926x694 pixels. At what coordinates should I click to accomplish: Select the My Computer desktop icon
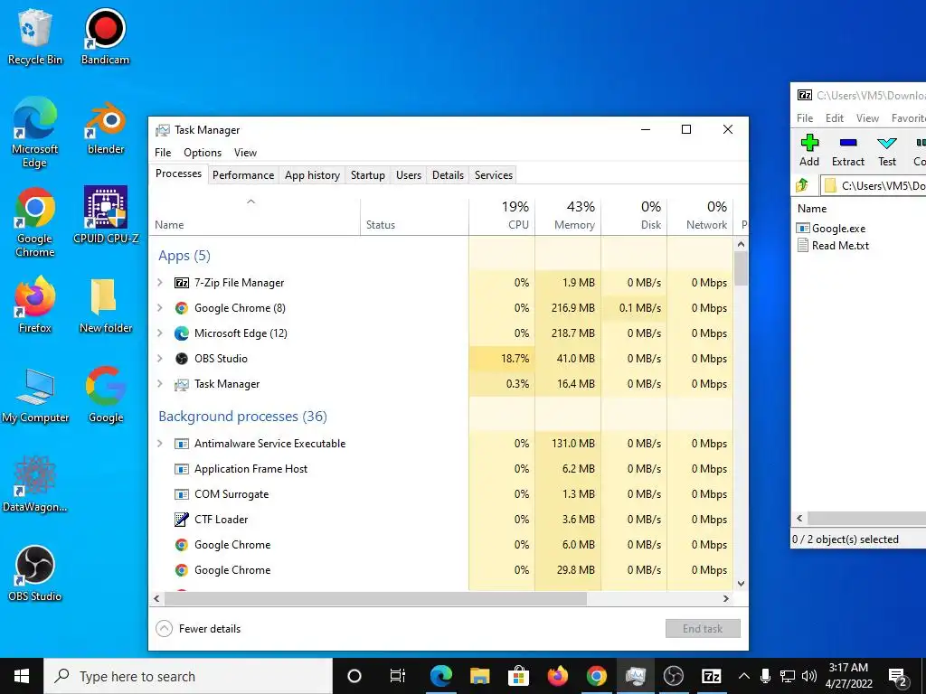35,396
